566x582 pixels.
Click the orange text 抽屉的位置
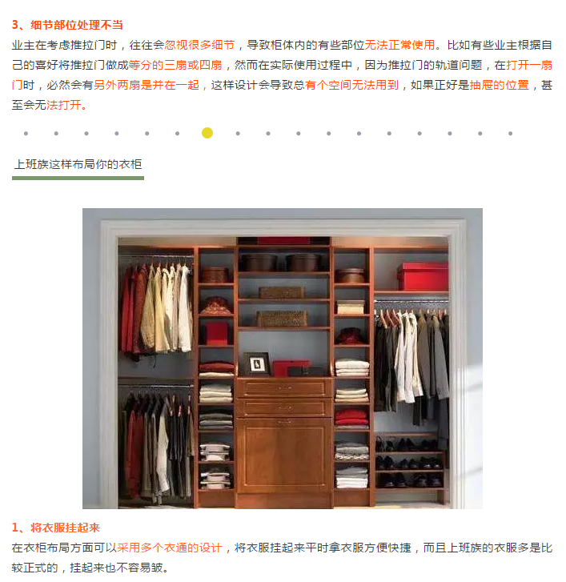[500, 85]
